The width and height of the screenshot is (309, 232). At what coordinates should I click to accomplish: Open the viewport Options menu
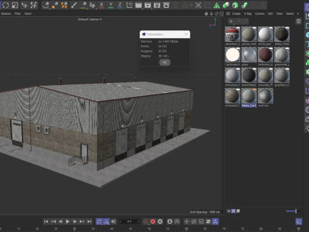[6, 14]
